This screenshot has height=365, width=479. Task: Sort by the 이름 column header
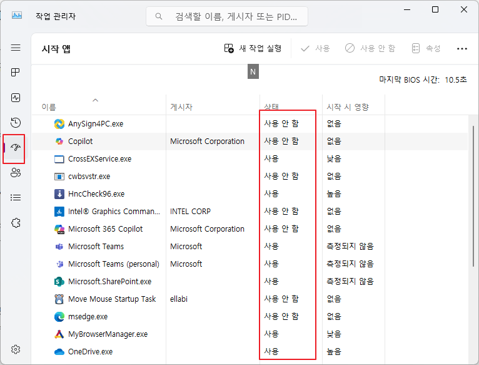coord(49,107)
